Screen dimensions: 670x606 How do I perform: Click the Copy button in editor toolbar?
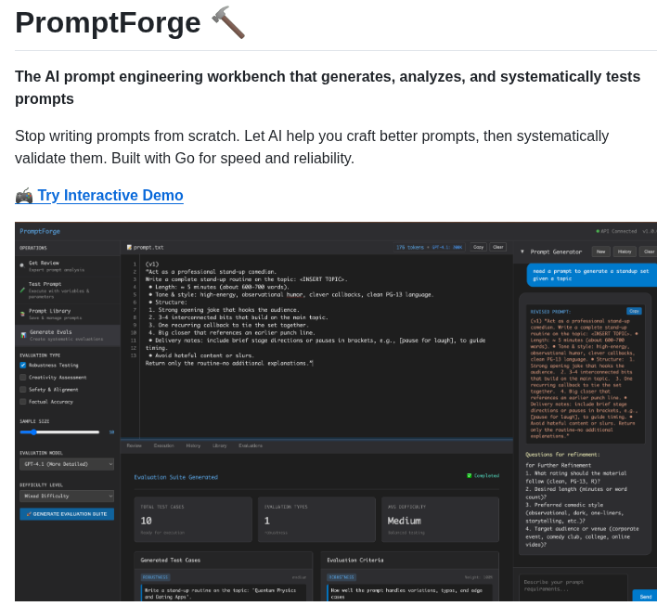point(478,247)
